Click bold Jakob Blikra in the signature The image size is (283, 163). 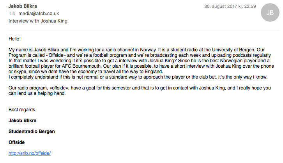pos(22,120)
